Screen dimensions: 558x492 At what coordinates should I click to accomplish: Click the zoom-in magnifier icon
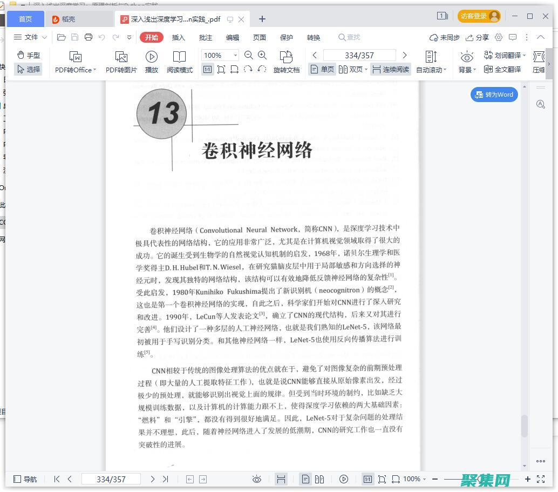coord(262,55)
